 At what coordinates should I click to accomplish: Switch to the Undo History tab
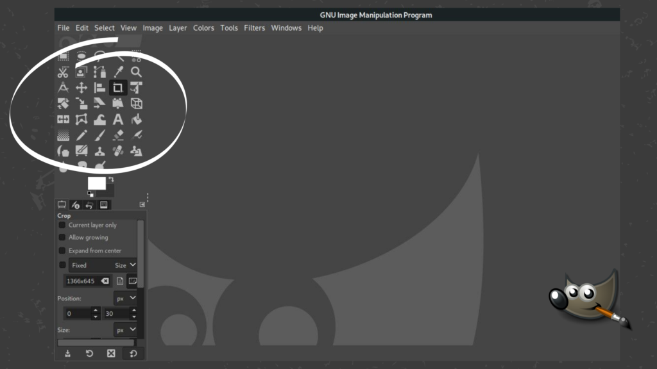pyautogui.click(x=89, y=204)
